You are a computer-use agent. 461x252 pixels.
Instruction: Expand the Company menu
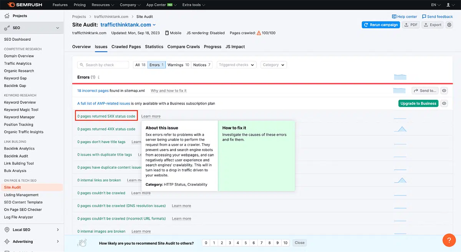(130, 5)
